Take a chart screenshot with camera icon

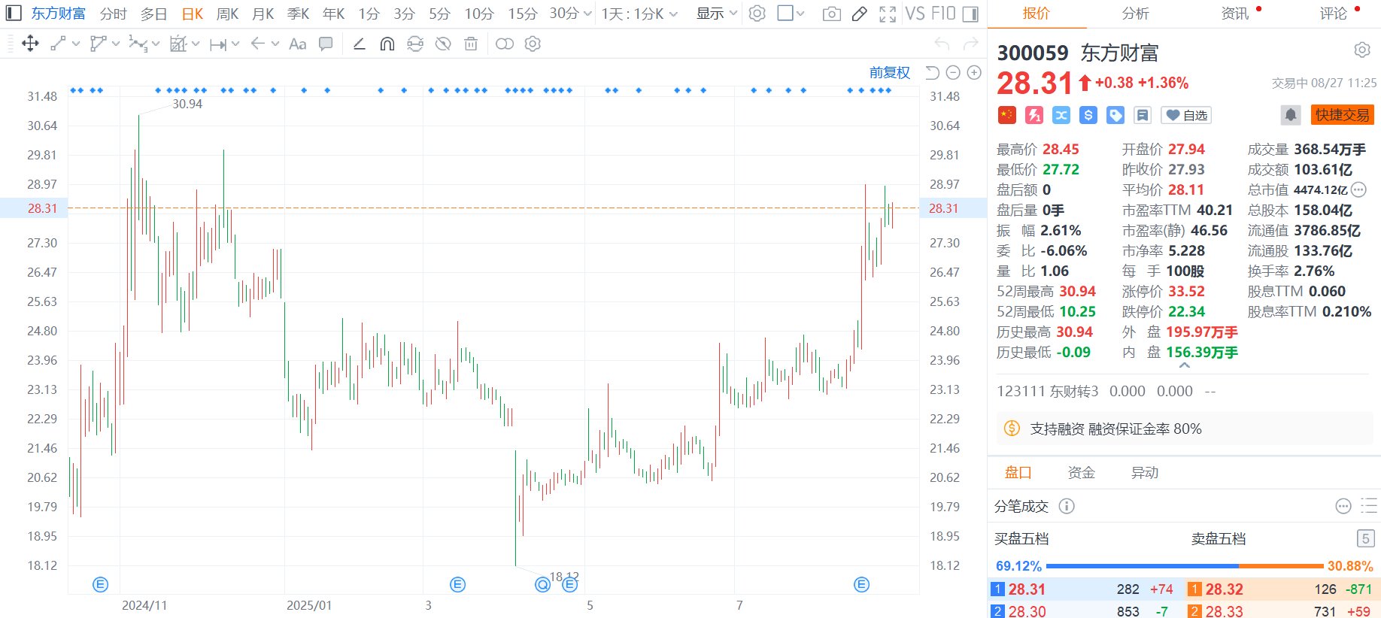pyautogui.click(x=831, y=14)
